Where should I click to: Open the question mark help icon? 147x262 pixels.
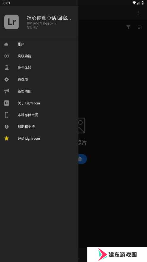[7, 127]
